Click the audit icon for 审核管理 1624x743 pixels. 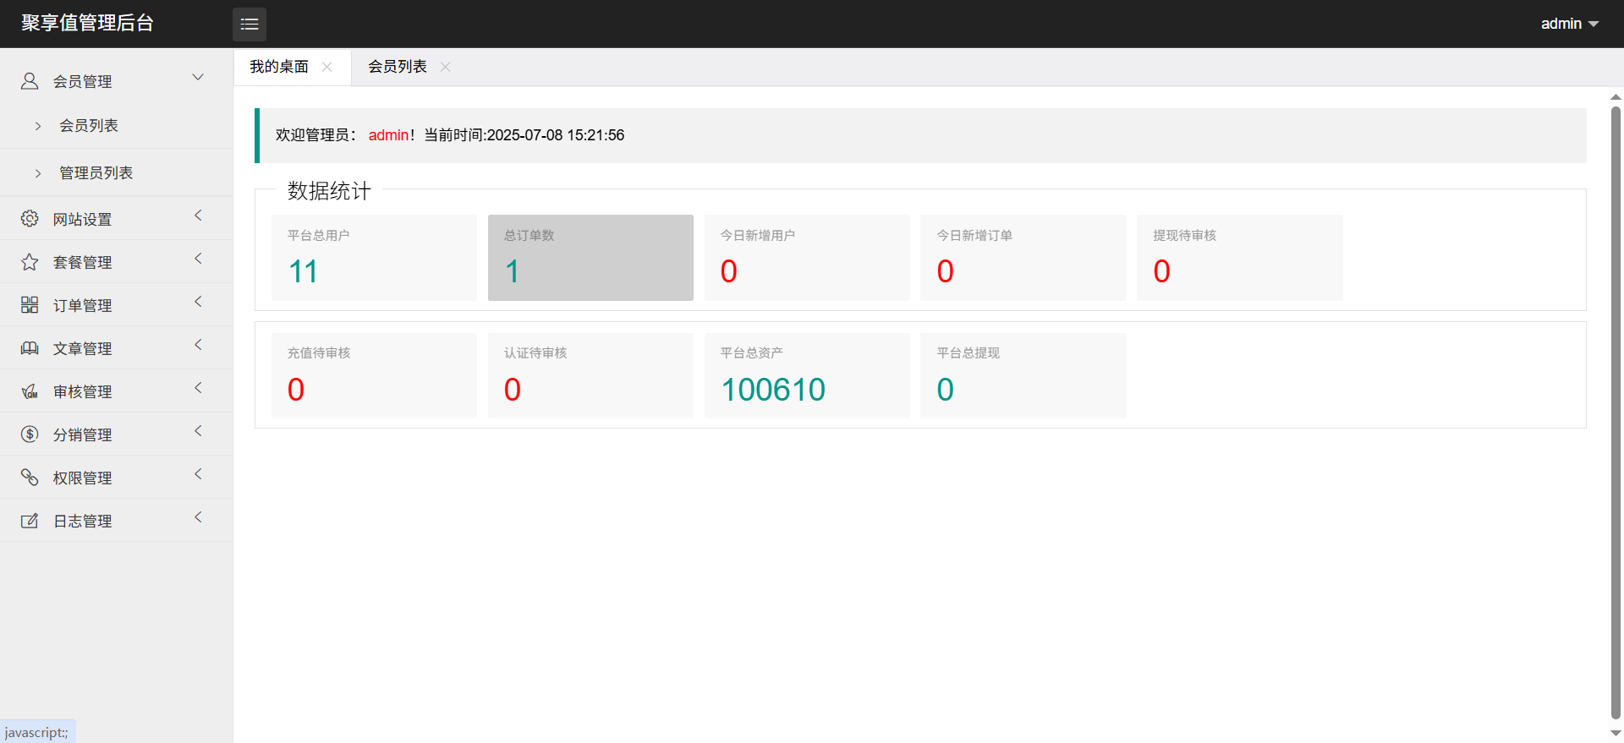coord(30,391)
